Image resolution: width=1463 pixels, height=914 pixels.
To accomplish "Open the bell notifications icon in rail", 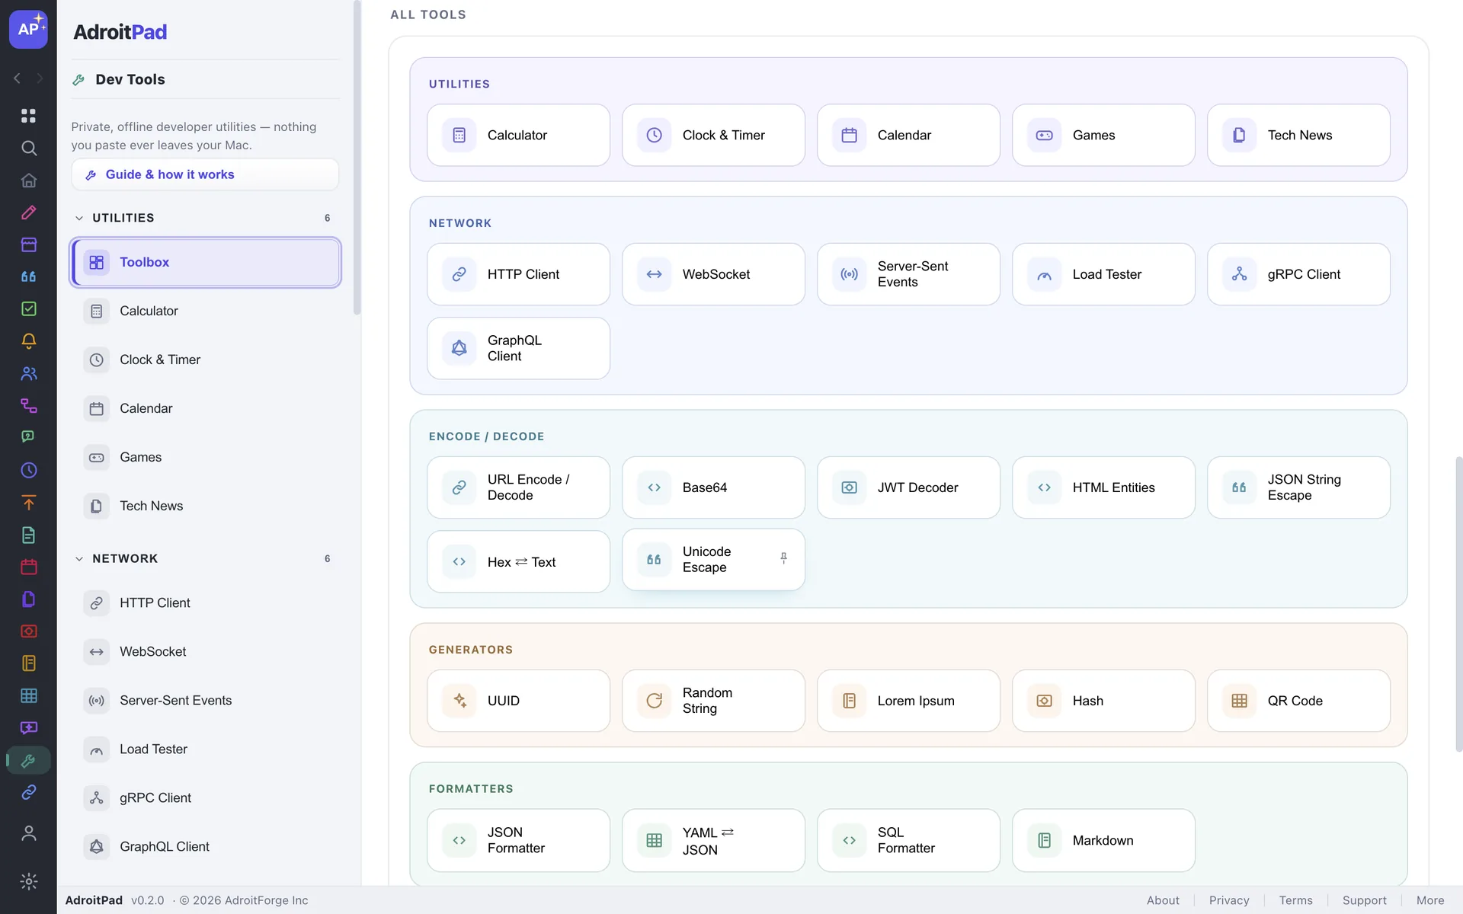I will pyautogui.click(x=29, y=341).
